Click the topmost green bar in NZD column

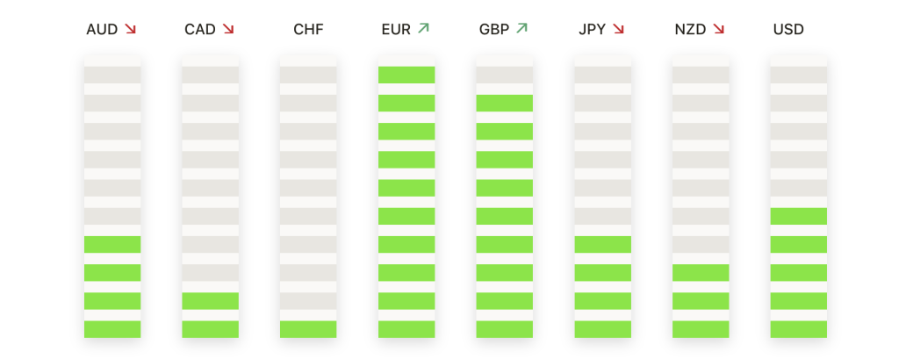tap(701, 273)
